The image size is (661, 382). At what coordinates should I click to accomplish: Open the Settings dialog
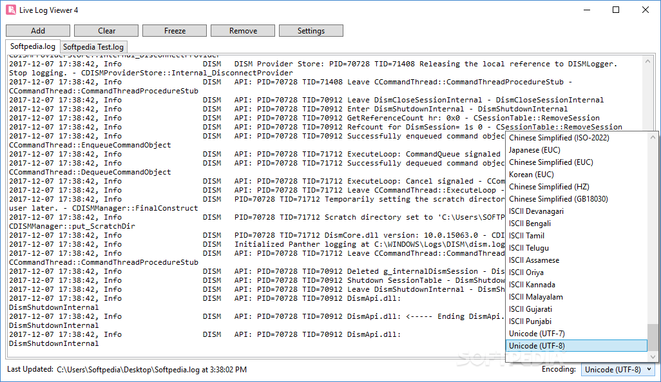point(311,30)
